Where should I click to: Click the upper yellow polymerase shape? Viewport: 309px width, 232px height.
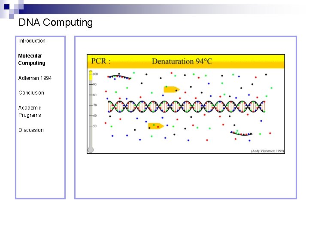coord(171,89)
